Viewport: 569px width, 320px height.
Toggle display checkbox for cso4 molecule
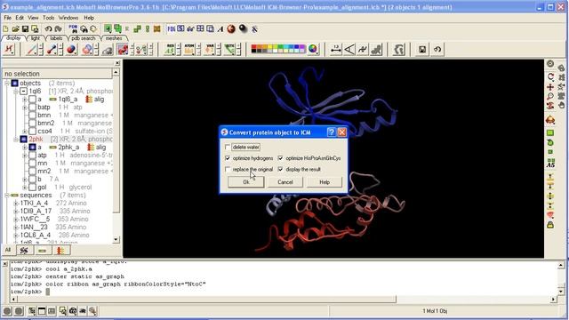pos(32,131)
